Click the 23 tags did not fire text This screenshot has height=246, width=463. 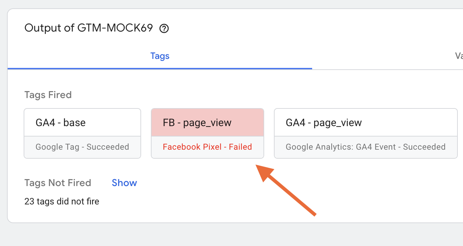62,201
